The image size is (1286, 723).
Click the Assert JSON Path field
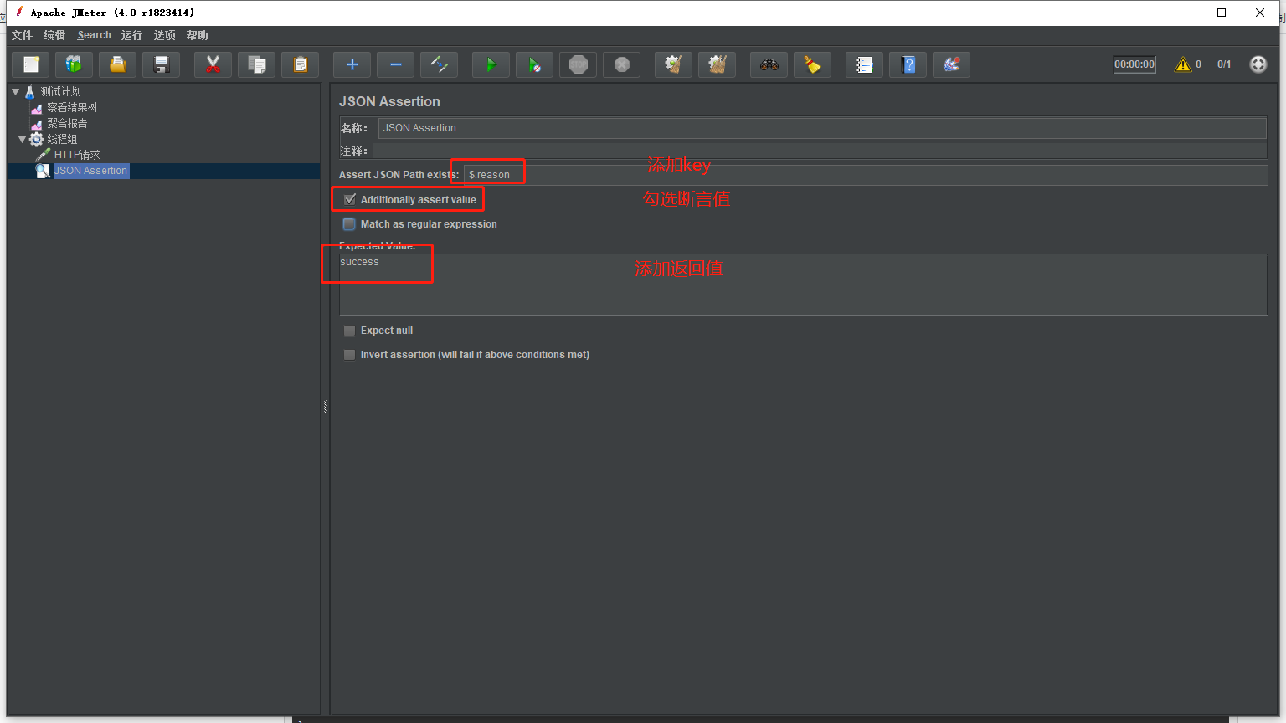point(866,175)
